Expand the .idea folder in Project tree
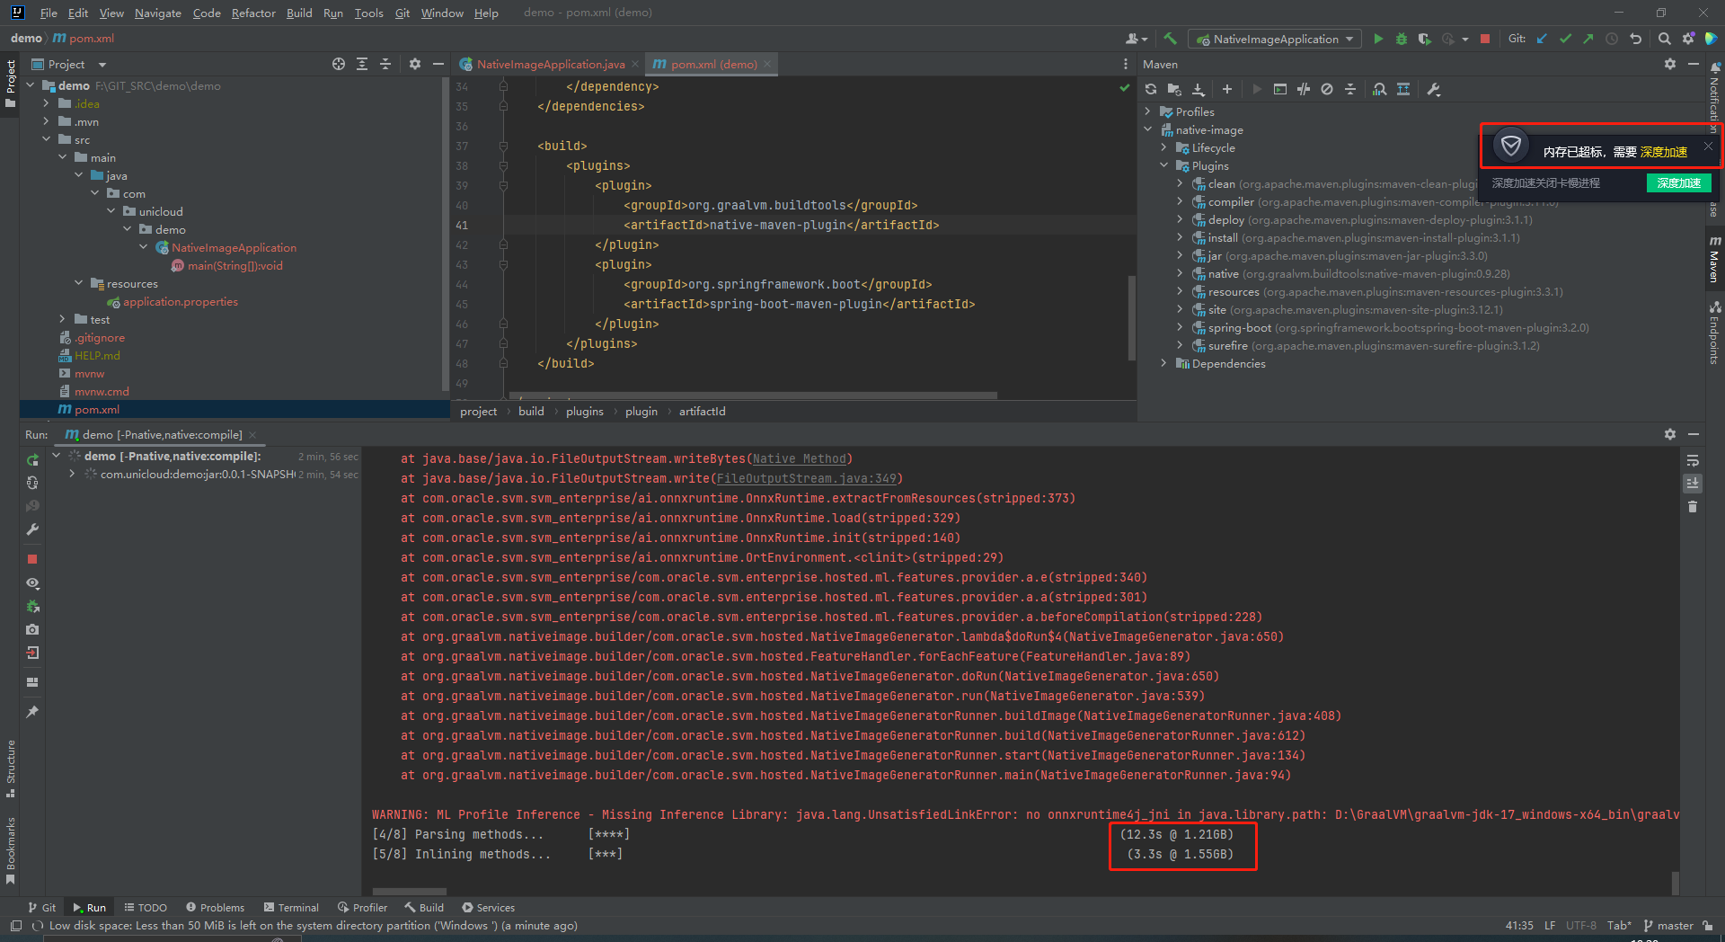The width and height of the screenshot is (1725, 942). 46,103
